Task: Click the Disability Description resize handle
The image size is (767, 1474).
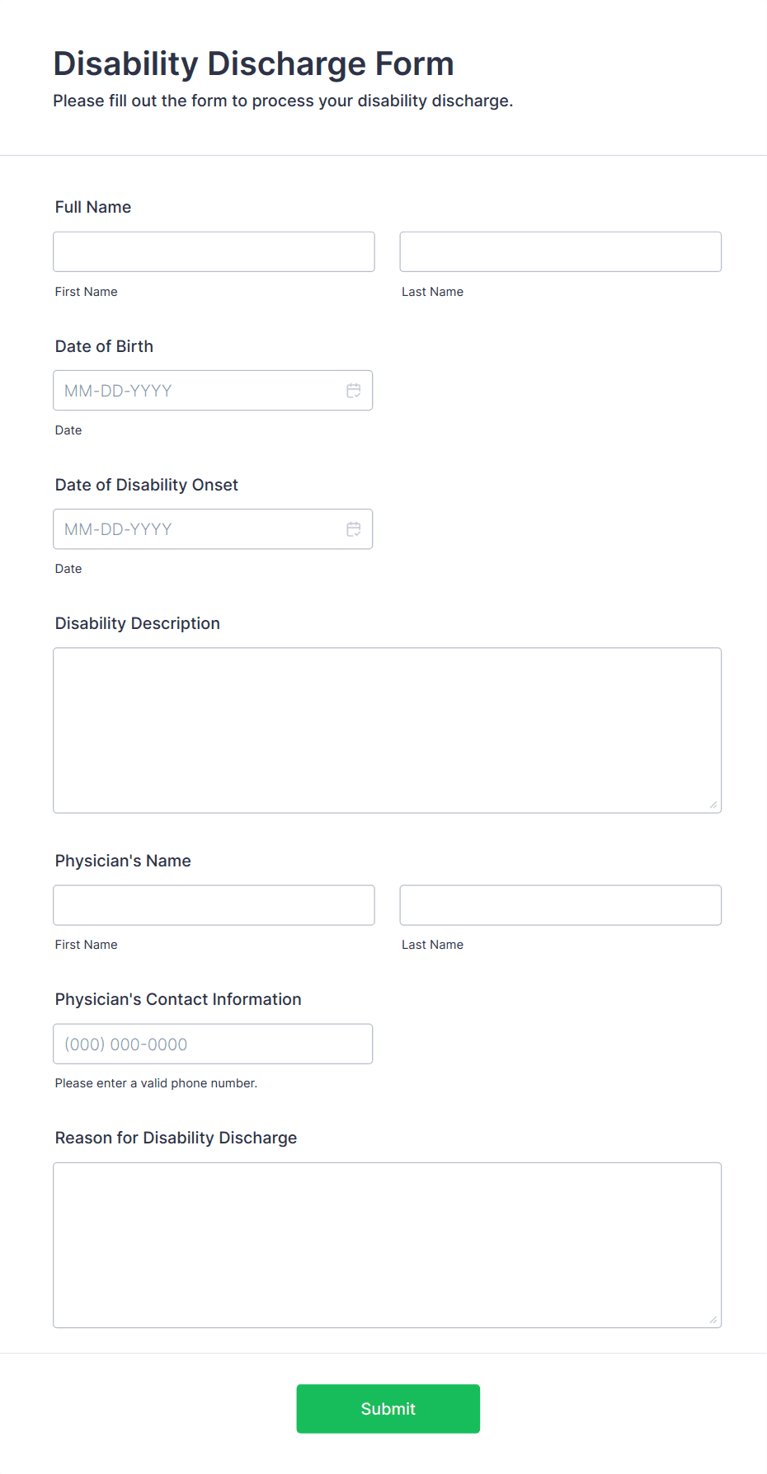Action: point(713,805)
